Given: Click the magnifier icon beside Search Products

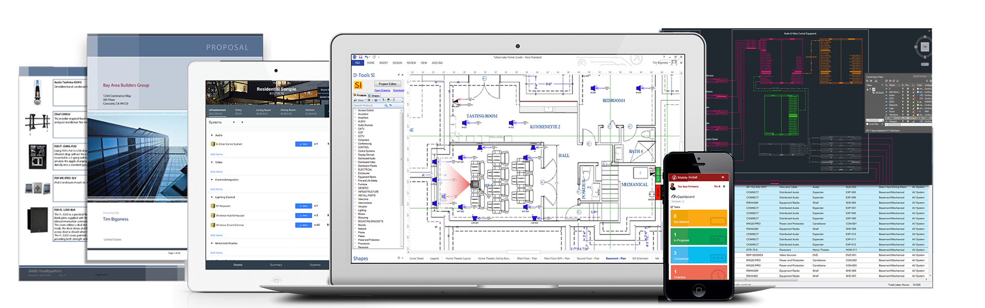Looking at the screenshot, I should point(386,105).
